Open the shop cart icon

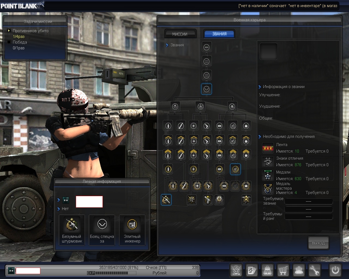(283, 270)
